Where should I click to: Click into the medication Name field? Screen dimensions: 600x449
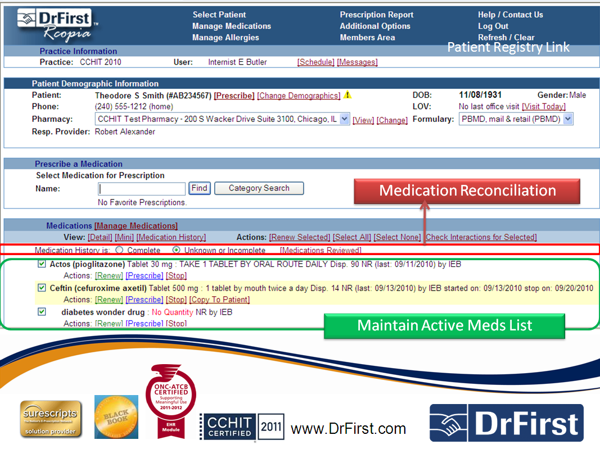coord(142,189)
